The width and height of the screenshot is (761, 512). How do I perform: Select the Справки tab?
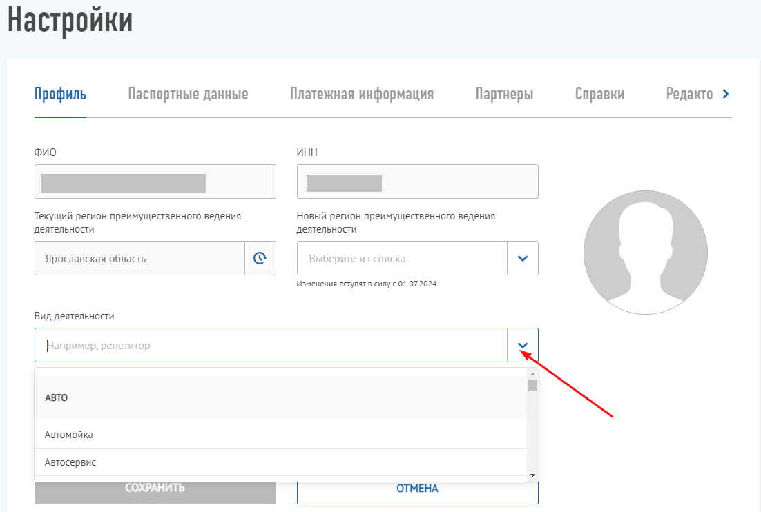tap(599, 95)
